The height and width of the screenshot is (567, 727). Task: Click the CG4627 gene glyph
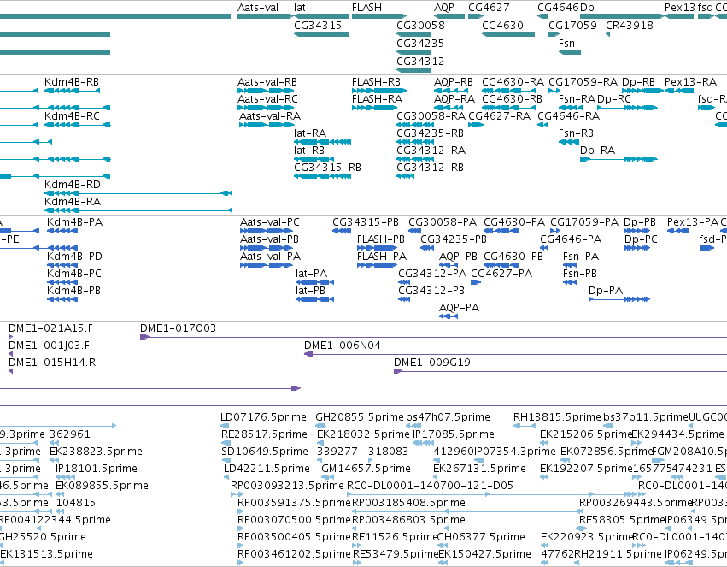click(x=476, y=16)
